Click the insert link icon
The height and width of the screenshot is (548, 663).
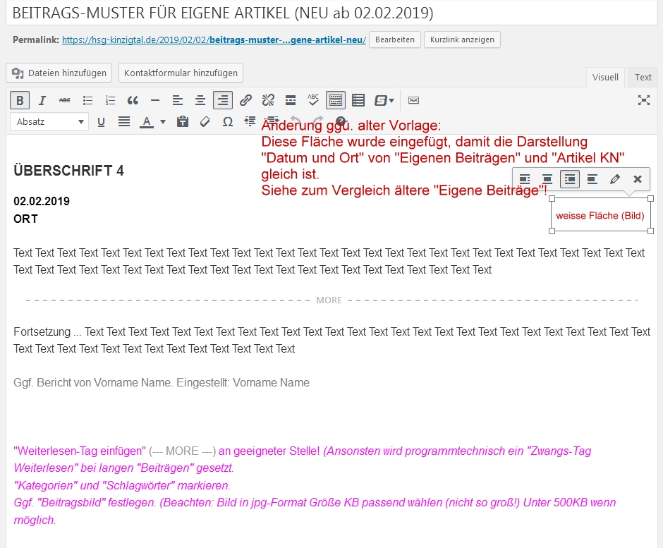[245, 100]
